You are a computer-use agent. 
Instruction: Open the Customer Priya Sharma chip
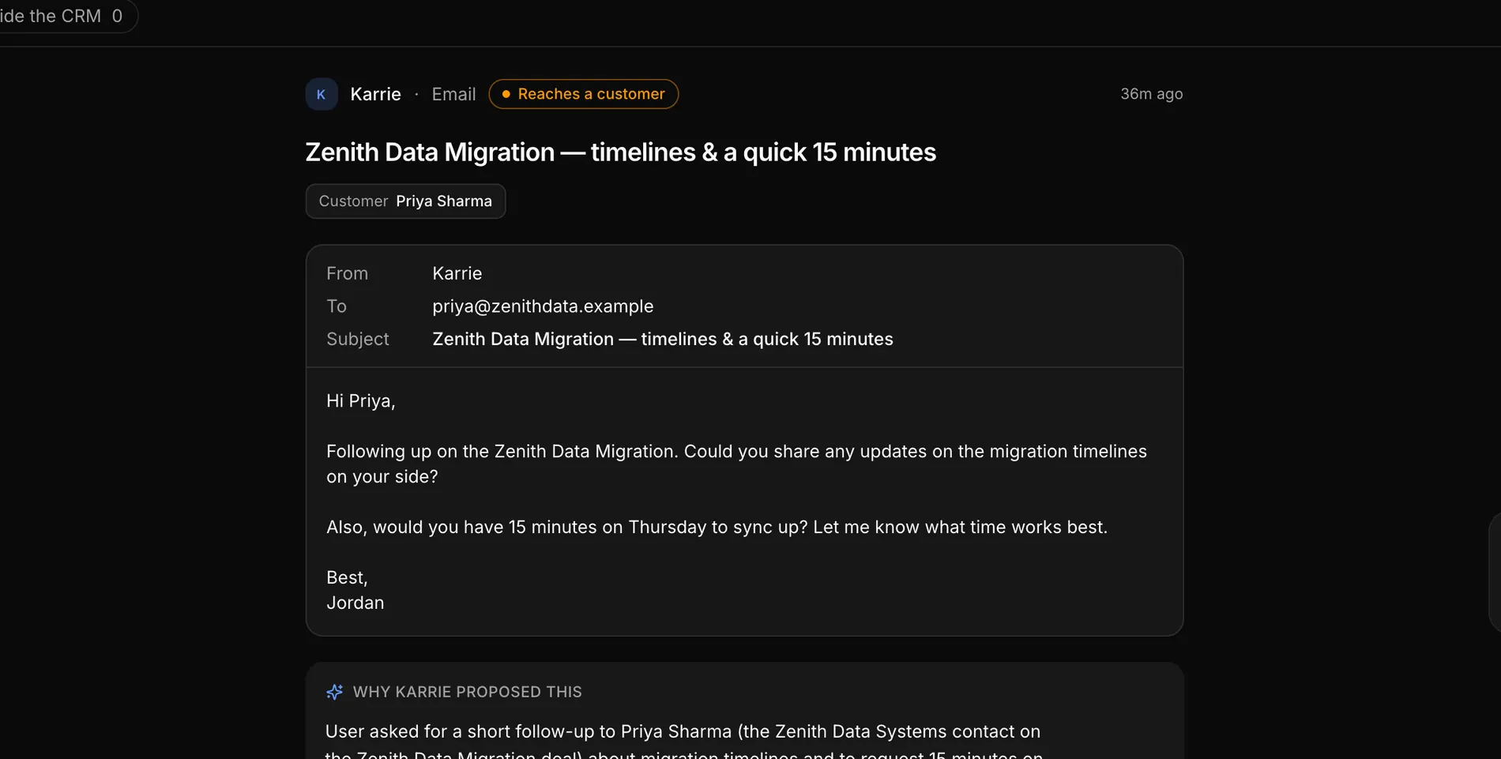coord(405,201)
